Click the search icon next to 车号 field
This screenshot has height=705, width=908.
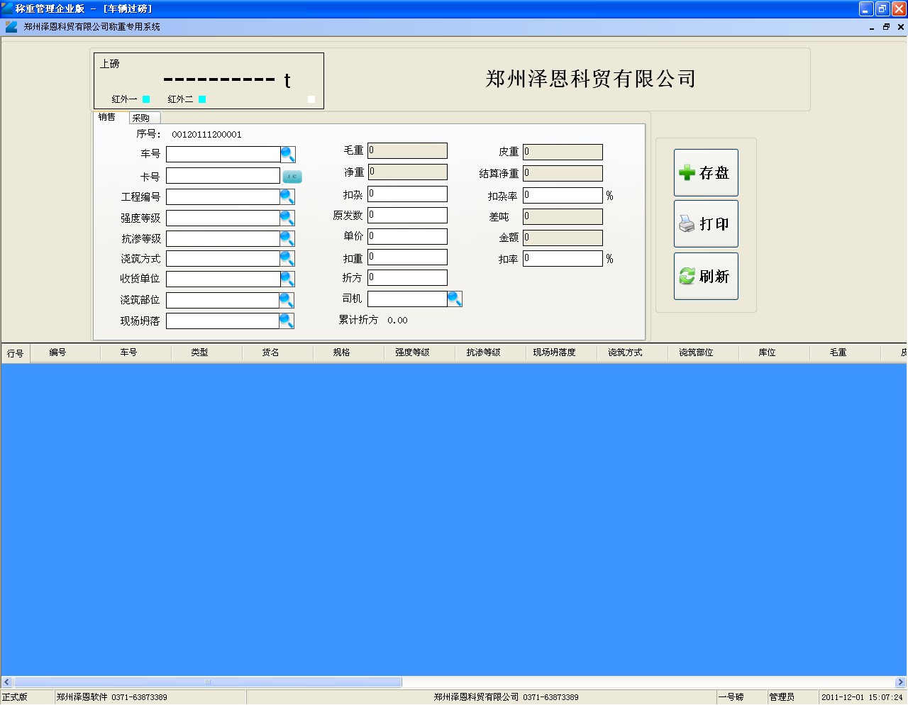(288, 154)
